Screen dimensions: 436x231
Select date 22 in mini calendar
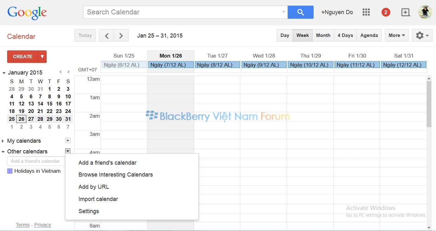pos(49,111)
